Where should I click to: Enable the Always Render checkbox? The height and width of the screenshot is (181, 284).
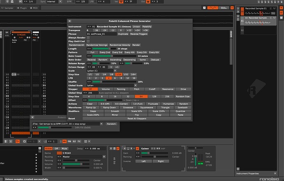point(88,38)
